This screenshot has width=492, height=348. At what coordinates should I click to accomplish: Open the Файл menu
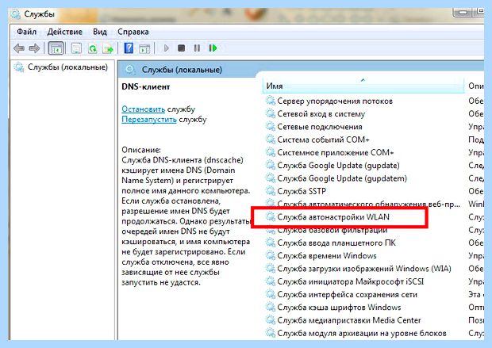(27, 32)
